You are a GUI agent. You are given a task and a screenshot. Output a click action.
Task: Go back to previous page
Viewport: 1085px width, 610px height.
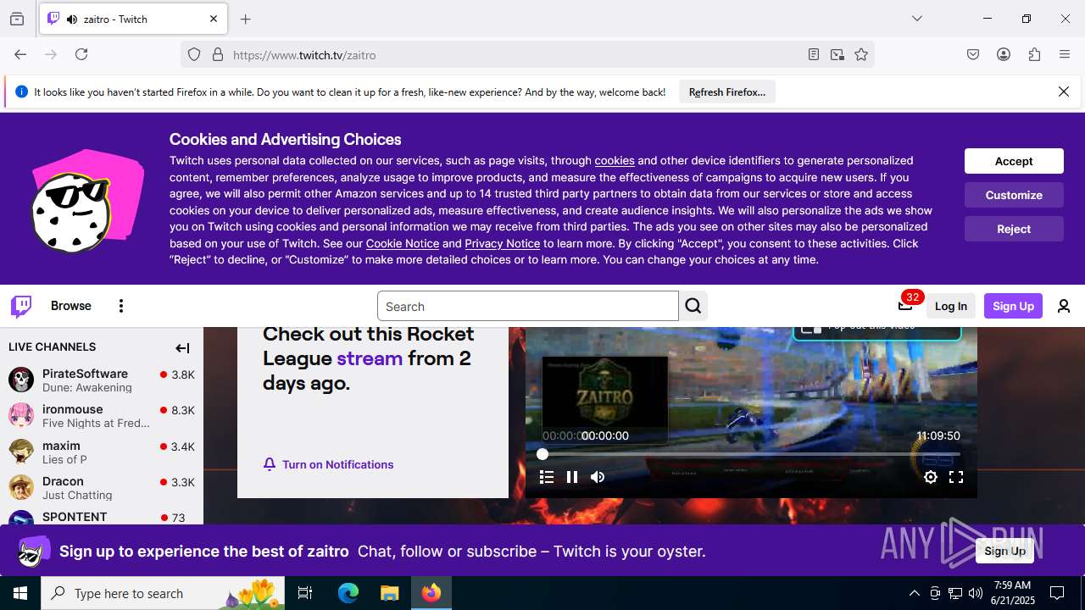pos(20,54)
